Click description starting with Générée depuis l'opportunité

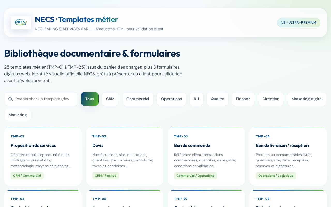pos(41,160)
